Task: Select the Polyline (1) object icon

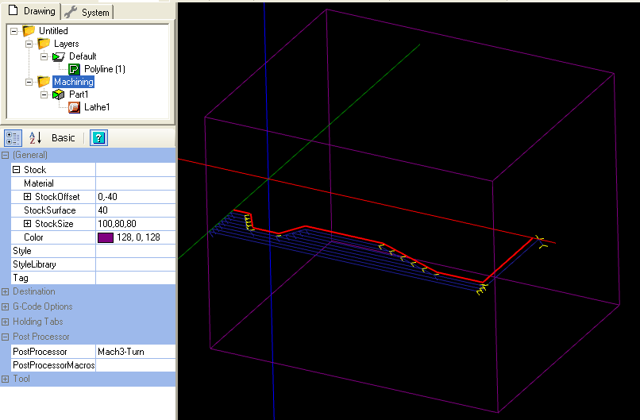Action: click(x=74, y=69)
